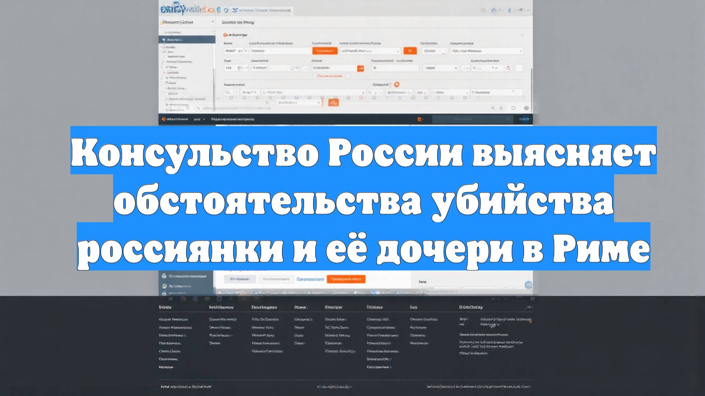
Task: Click the greyed 'Опубликовать' button
Action: tap(276, 279)
